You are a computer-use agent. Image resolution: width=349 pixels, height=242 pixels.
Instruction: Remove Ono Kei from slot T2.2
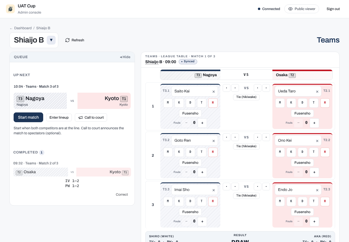tap(317, 141)
